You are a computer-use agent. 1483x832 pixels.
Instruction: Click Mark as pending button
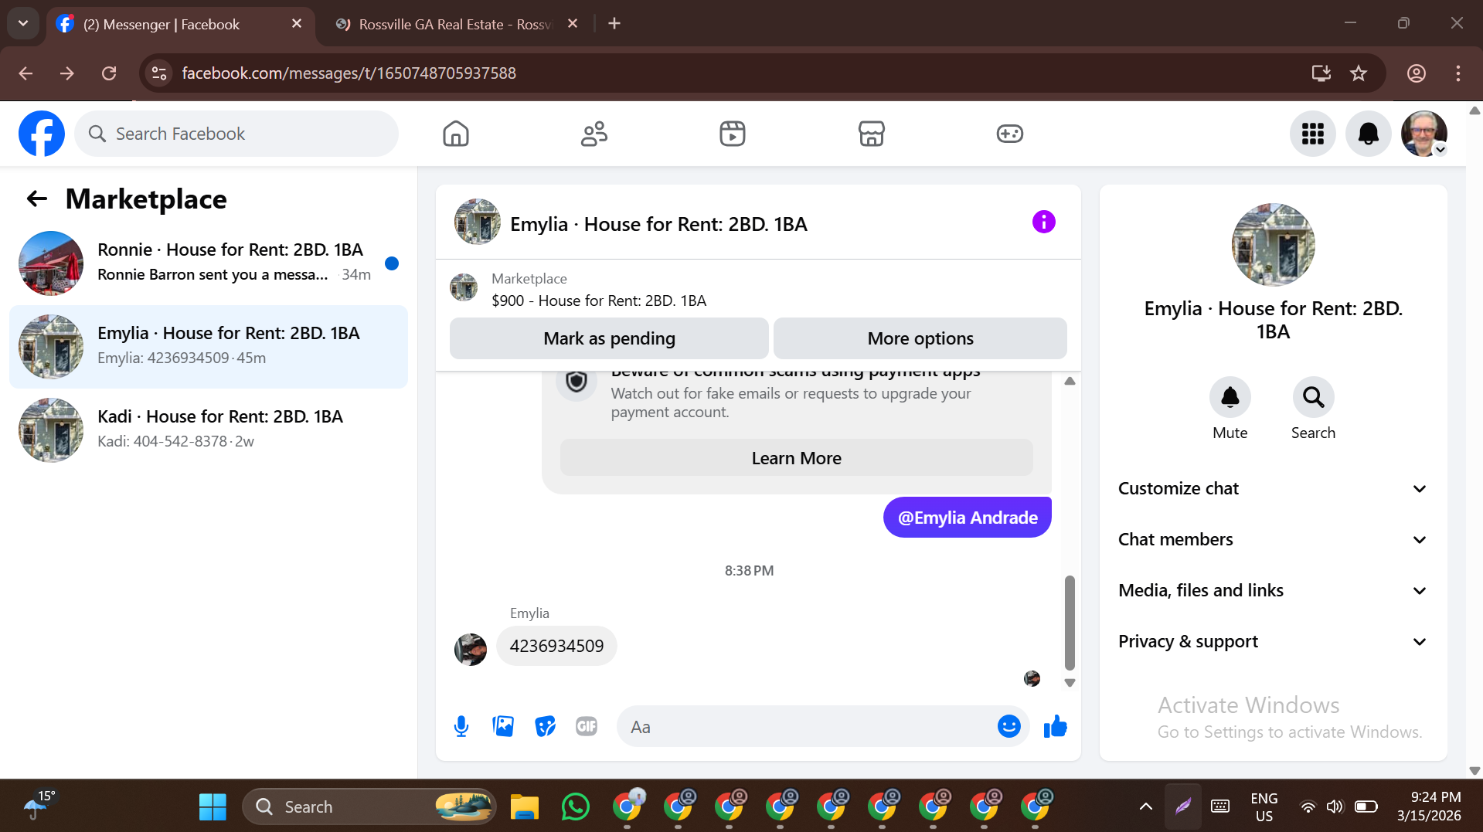pos(609,338)
